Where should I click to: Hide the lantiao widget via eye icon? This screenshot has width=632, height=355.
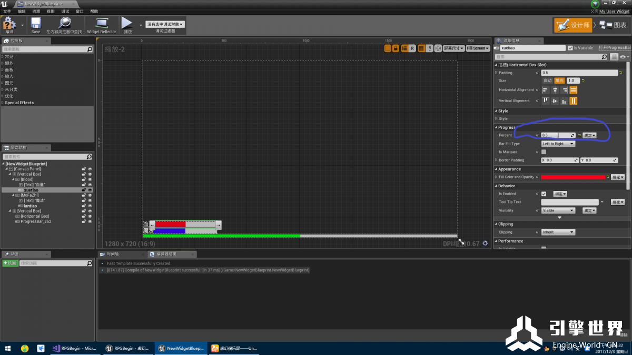pyautogui.click(x=90, y=206)
